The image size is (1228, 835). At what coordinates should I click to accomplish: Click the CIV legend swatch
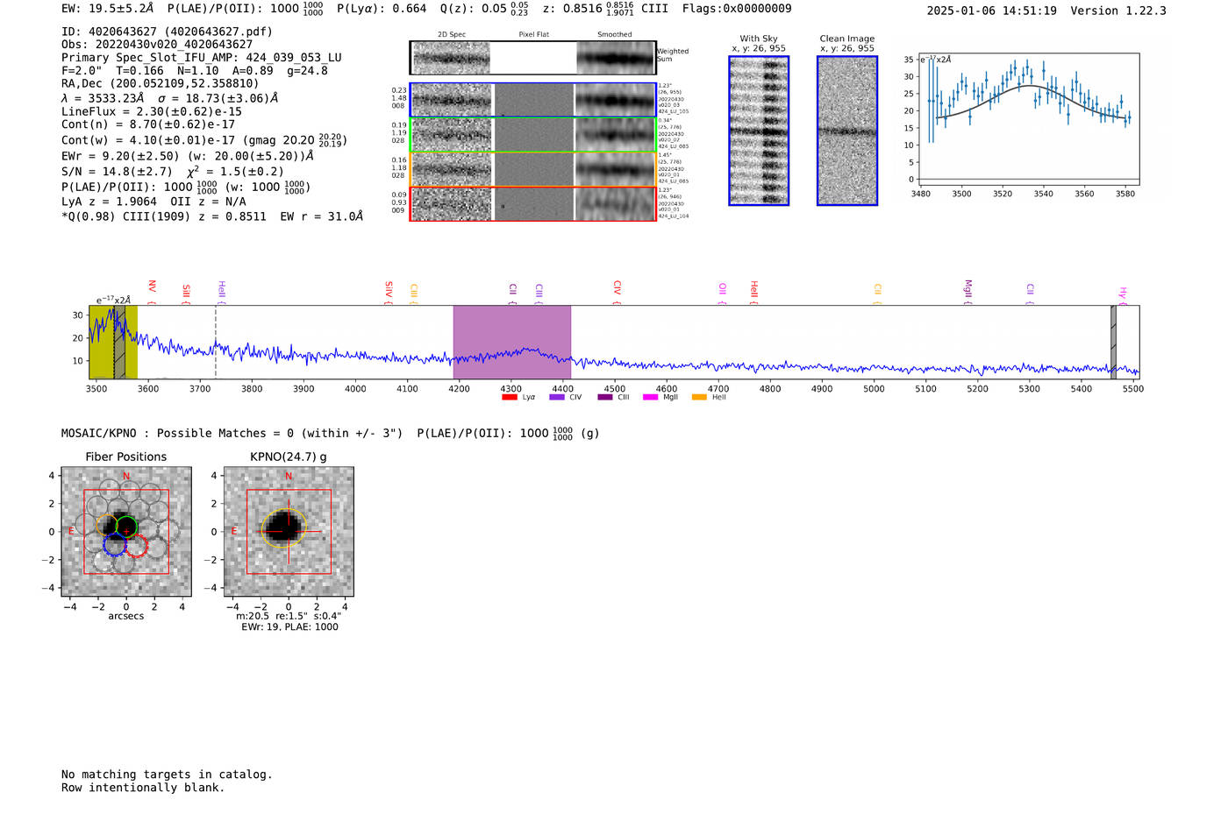point(557,397)
